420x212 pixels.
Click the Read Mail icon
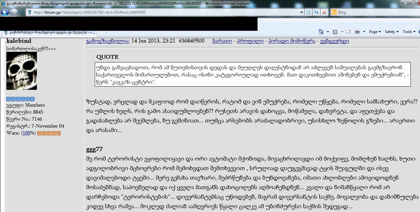pos(348,32)
